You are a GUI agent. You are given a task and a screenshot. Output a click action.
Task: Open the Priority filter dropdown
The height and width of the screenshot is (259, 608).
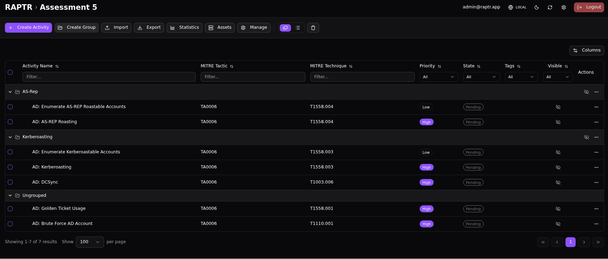click(438, 77)
